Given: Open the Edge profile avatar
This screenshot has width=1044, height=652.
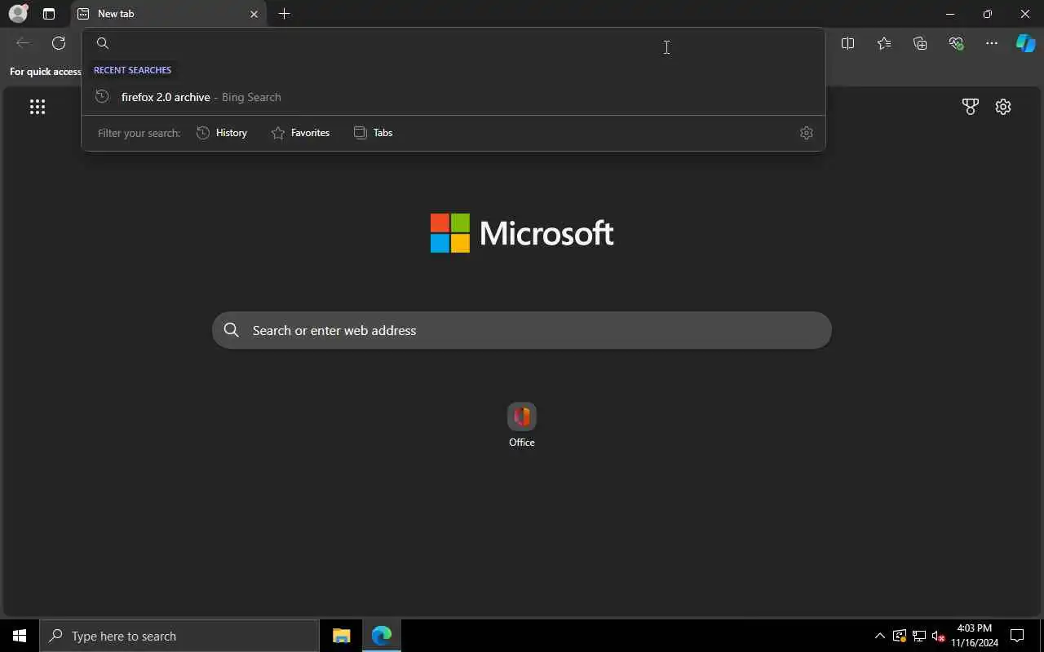Looking at the screenshot, I should pyautogui.click(x=18, y=14).
